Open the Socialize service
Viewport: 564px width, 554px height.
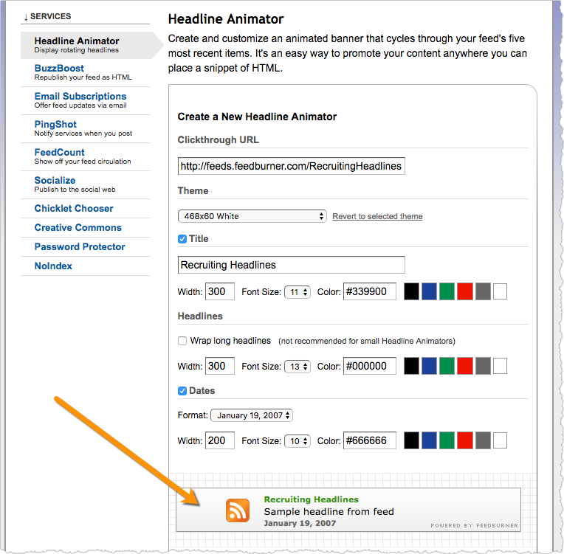tap(55, 180)
